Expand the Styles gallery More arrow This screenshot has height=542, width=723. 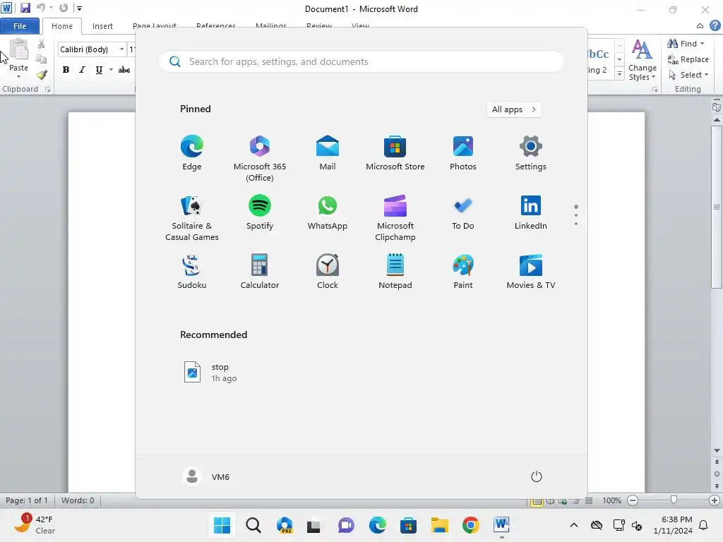(x=620, y=74)
